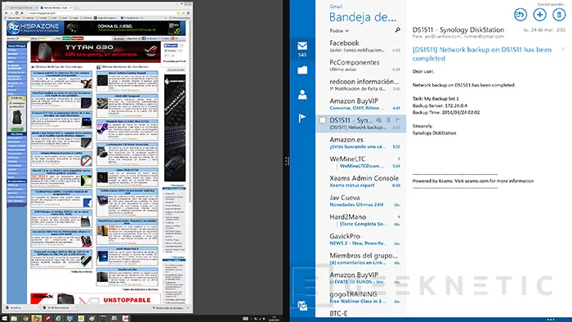Open the Xeams Admin Console status report
The height and width of the screenshot is (322, 572).
[361, 181]
